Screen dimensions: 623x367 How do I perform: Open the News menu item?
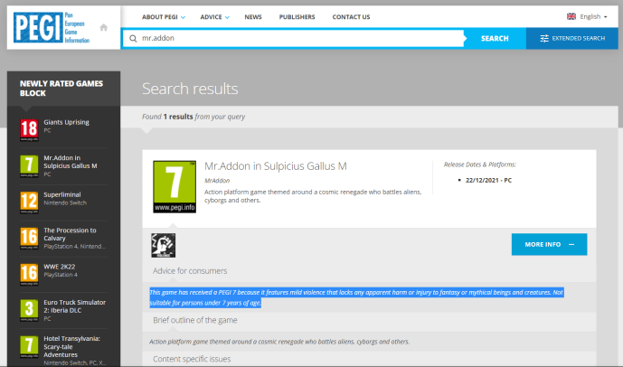point(253,16)
